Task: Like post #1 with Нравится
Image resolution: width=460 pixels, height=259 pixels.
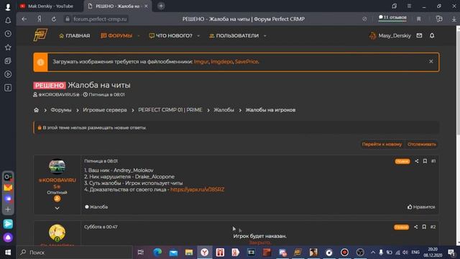Action: [x=421, y=206]
